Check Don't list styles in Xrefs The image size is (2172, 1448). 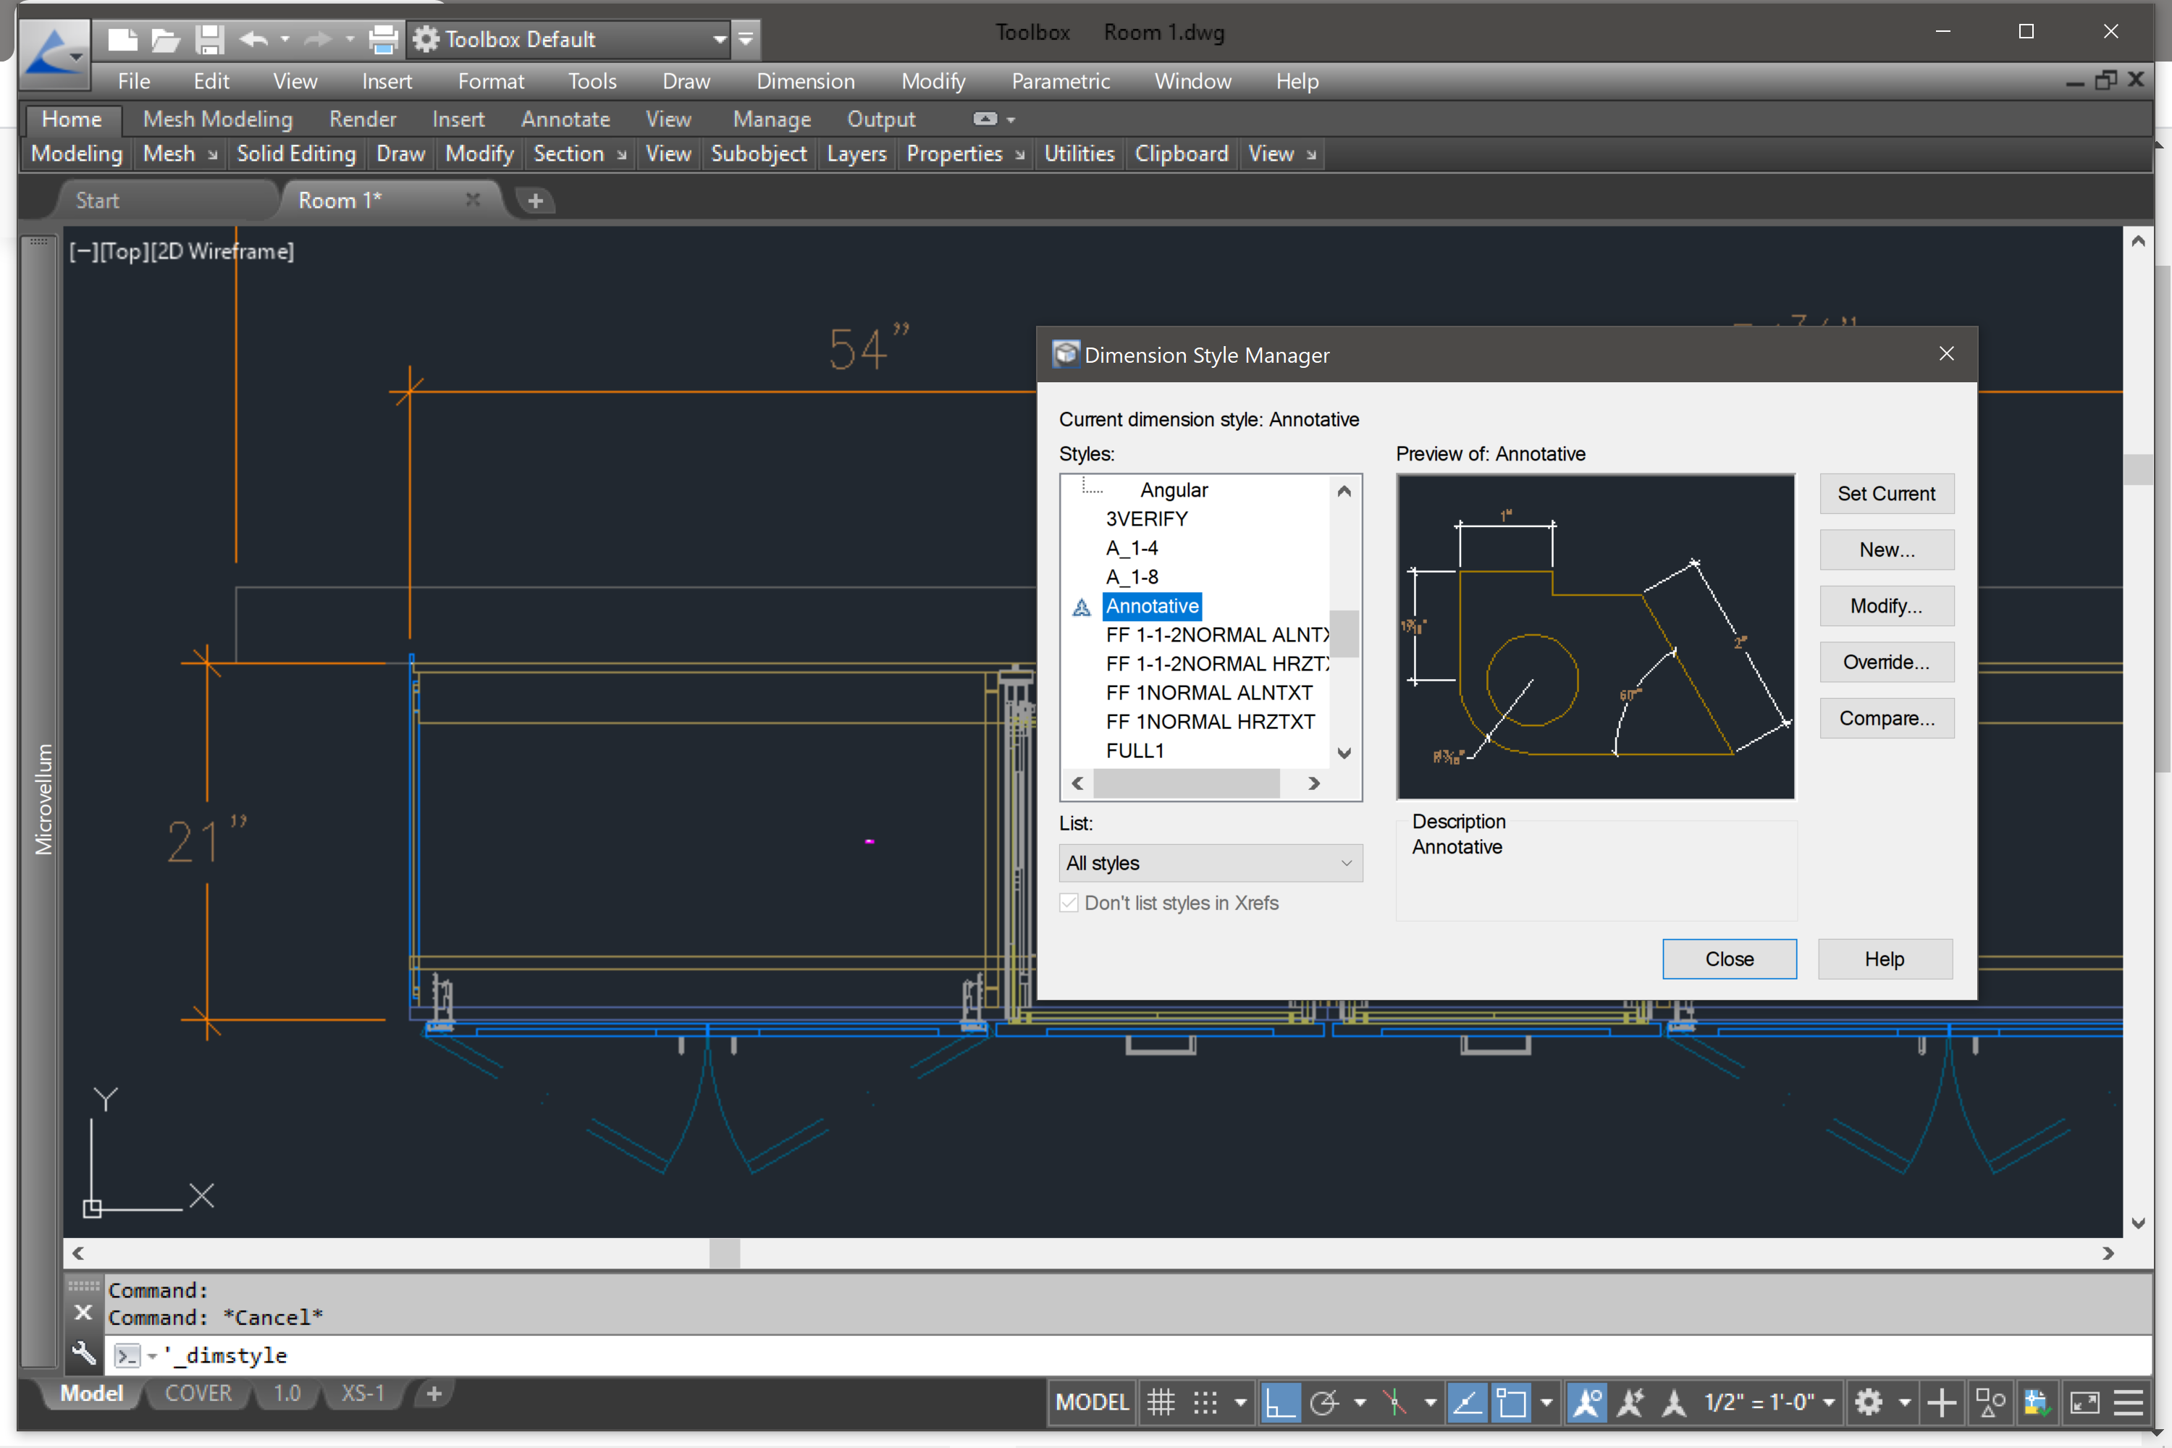click(1069, 902)
